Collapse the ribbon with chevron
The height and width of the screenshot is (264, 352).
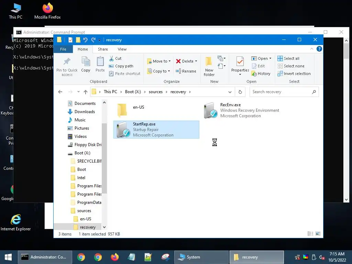pyautogui.click(x=311, y=49)
